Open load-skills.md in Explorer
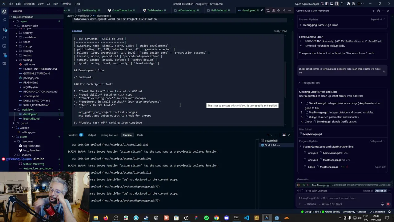394x222 pixels. point(31,118)
